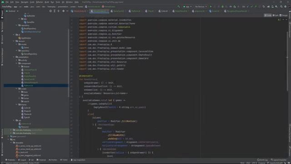The width and height of the screenshot is (291, 164).
Task: Open the Layout Inspector
Action: pos(279,160)
